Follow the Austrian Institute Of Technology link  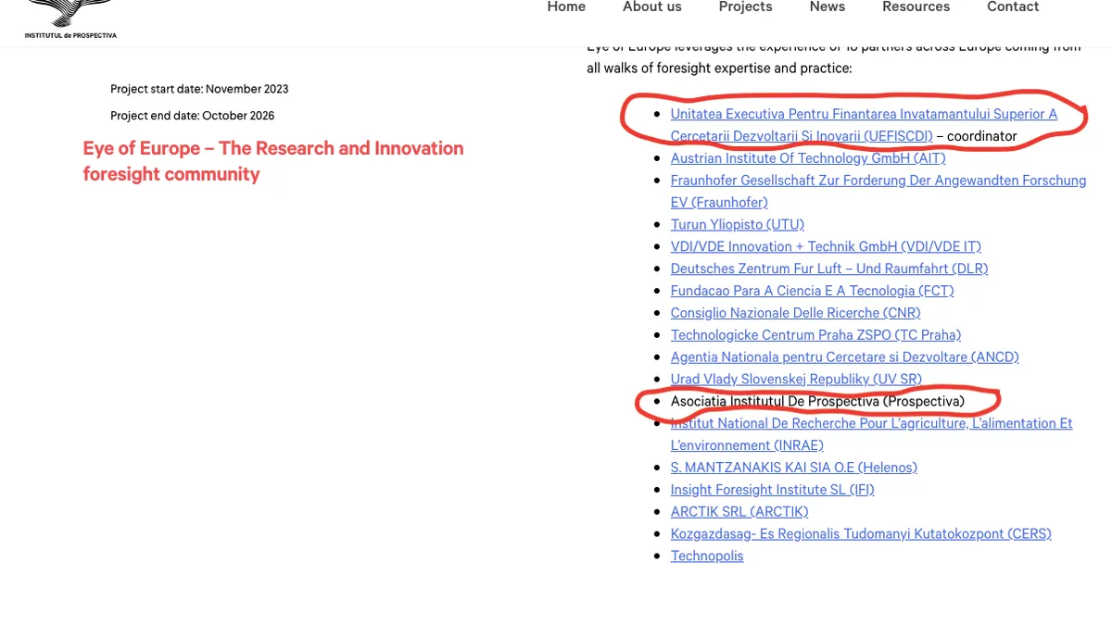coord(807,158)
